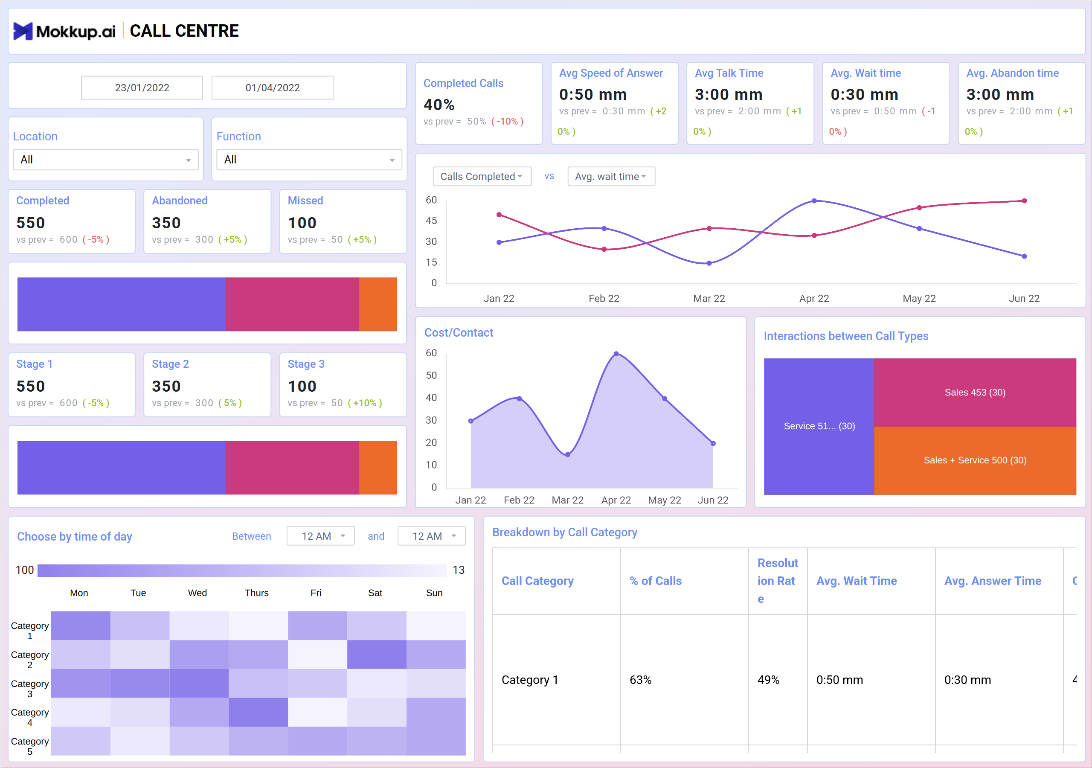The height and width of the screenshot is (768, 1092).
Task: Open the Avg. wait time metric dropdown
Action: click(611, 177)
